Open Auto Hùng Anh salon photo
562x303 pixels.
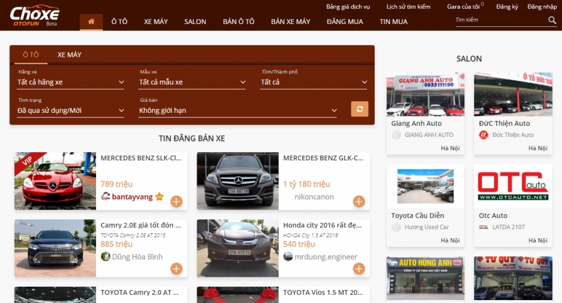click(x=426, y=278)
